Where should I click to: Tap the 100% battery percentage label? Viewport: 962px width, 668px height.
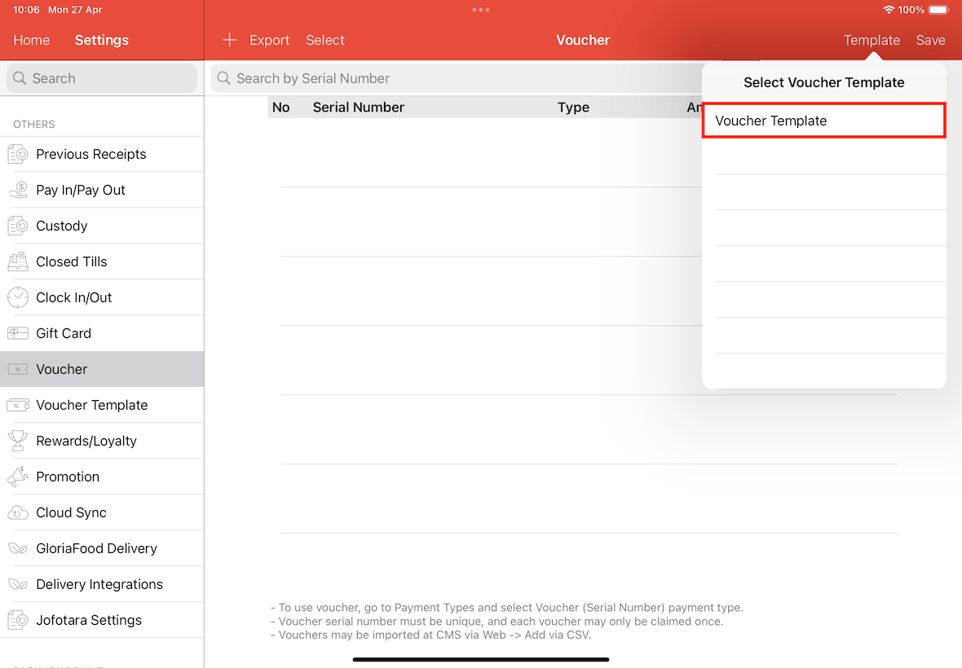point(911,10)
